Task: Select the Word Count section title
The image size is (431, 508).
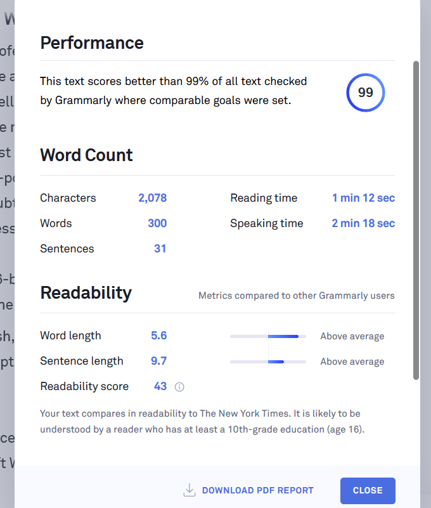Action: 86,155
